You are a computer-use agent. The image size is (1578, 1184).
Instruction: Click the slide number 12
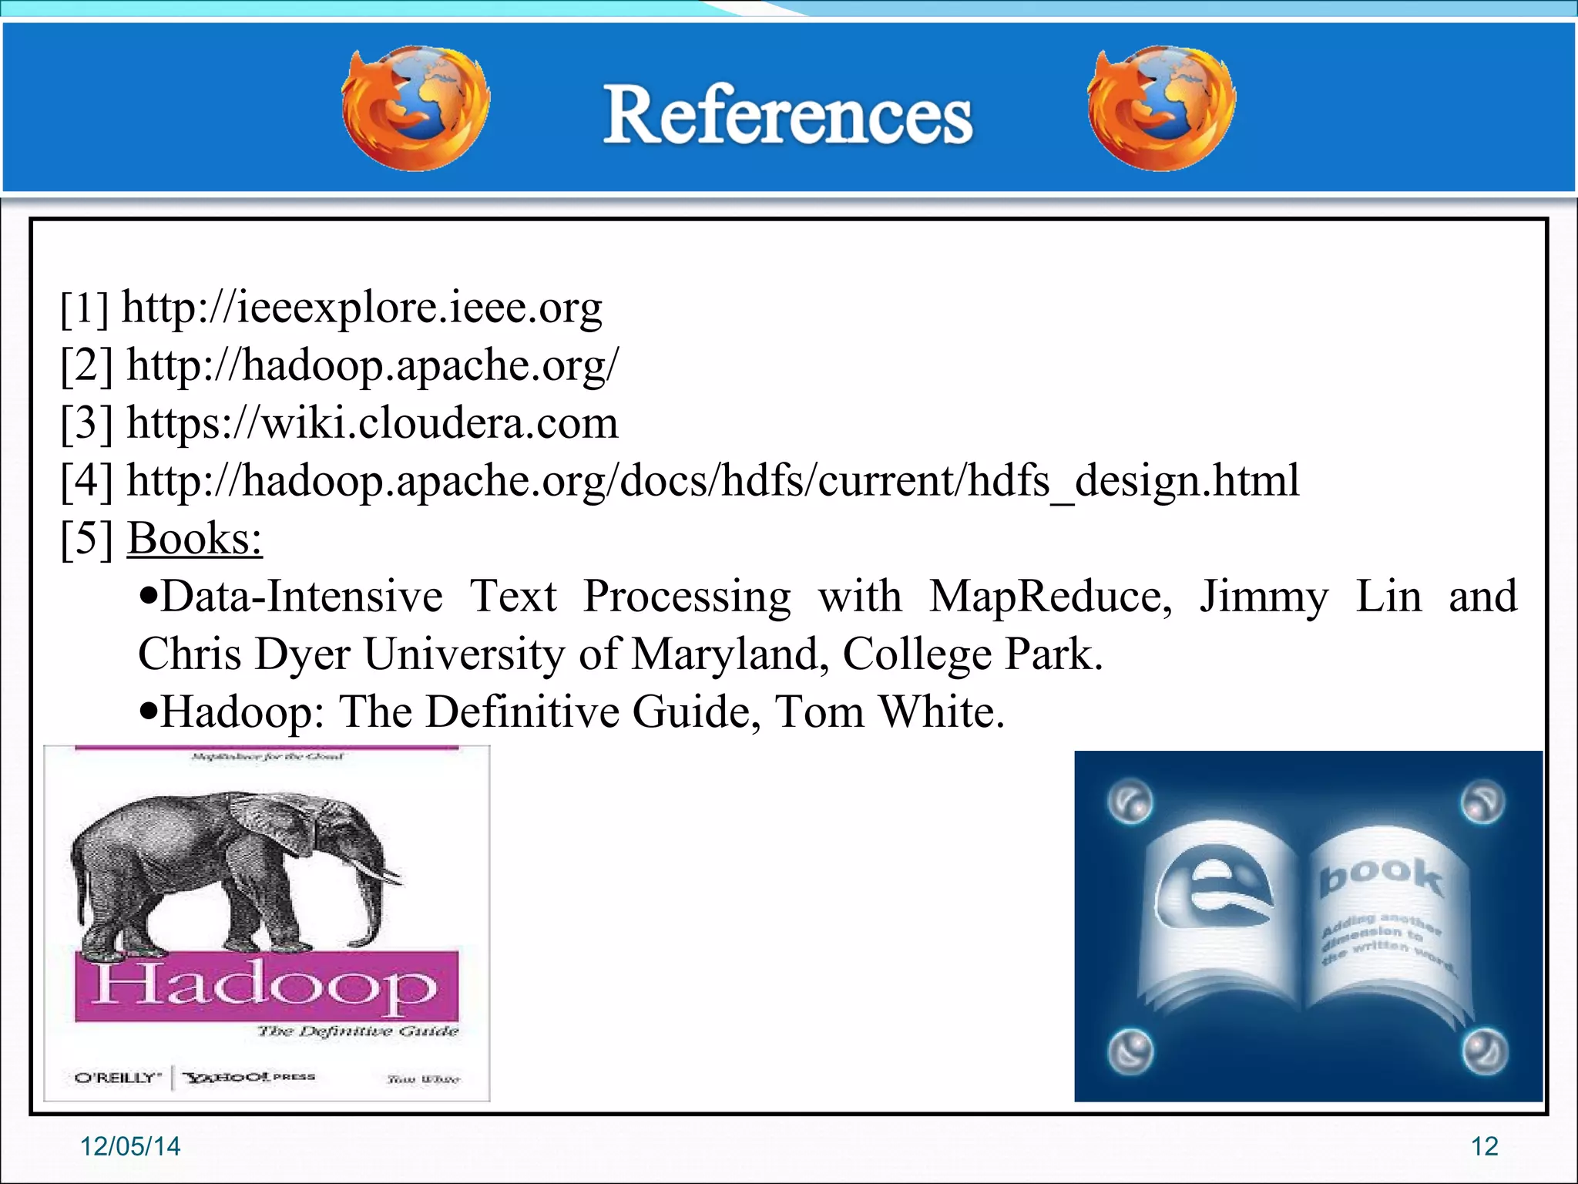pos(1485,1146)
